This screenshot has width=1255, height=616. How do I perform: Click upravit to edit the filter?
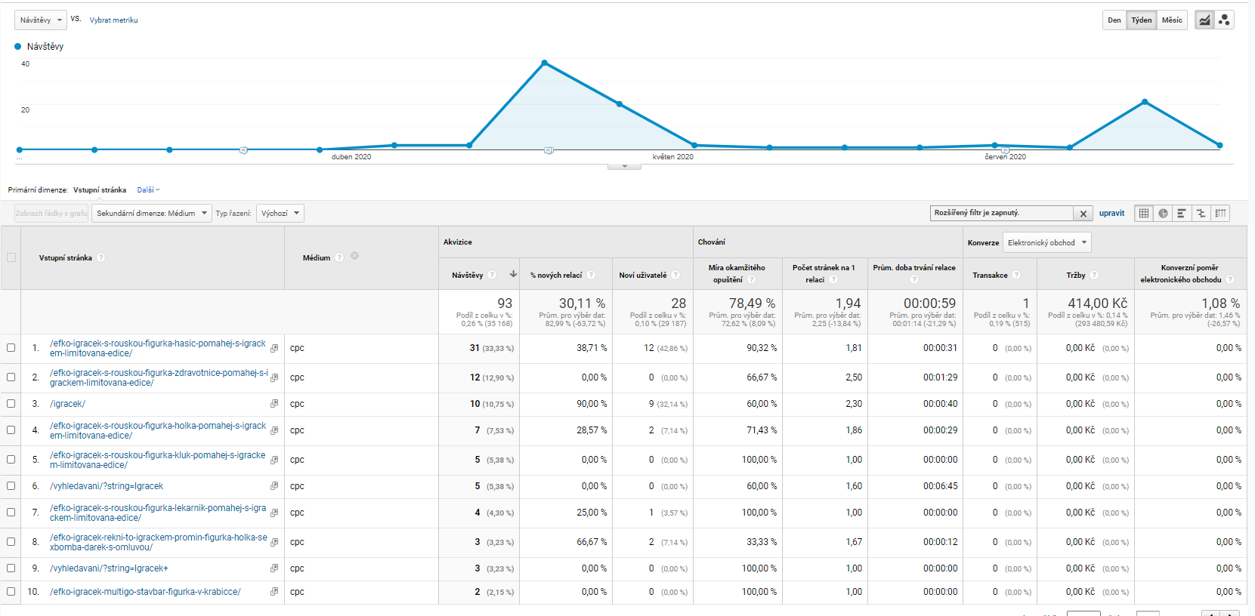point(1111,214)
